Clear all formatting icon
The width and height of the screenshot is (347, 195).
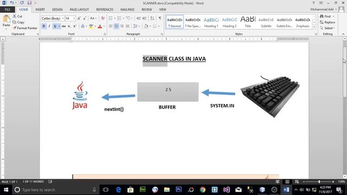pyautogui.click(x=102, y=18)
